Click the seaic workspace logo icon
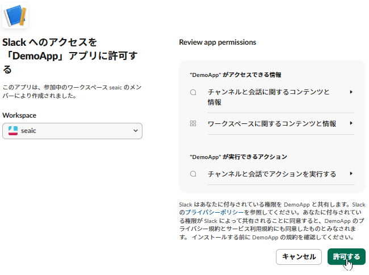The image size is (369, 275). (x=13, y=131)
